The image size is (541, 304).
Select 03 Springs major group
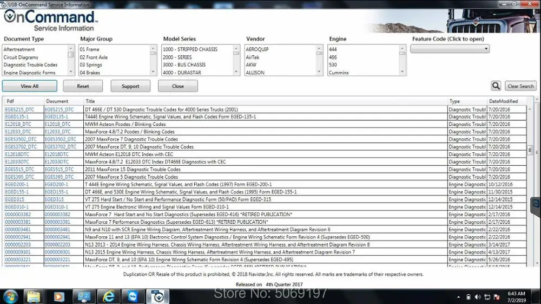click(x=91, y=65)
